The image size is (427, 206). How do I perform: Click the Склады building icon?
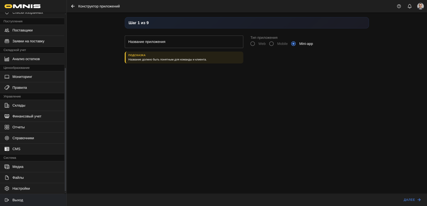[x=7, y=106]
